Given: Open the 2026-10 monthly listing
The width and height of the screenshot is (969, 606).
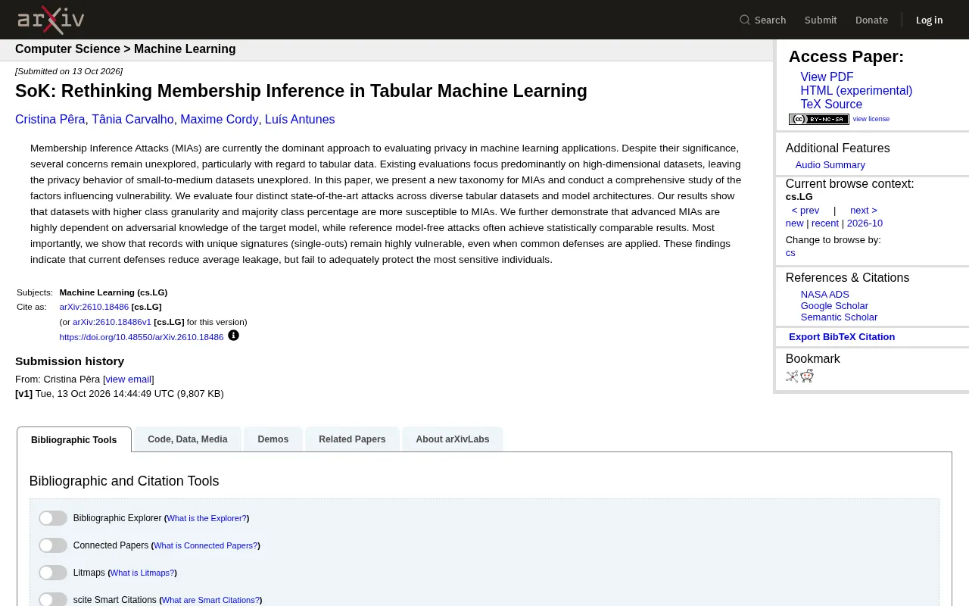Looking at the screenshot, I should [x=865, y=223].
